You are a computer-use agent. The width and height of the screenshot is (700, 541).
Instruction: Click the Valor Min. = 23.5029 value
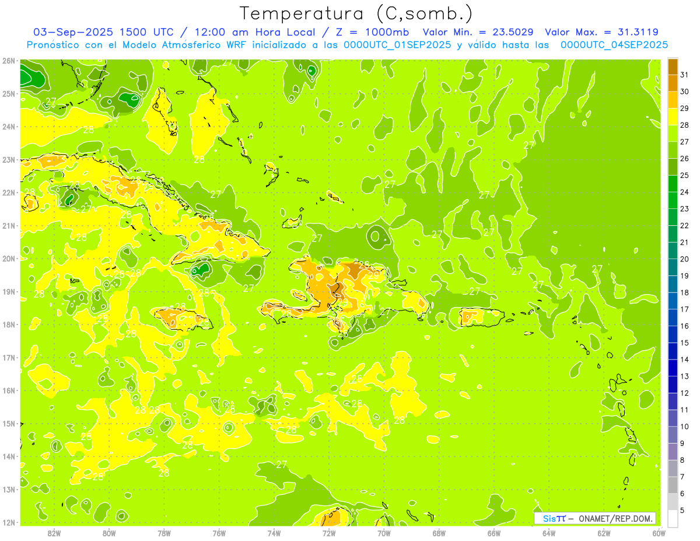[x=478, y=32]
